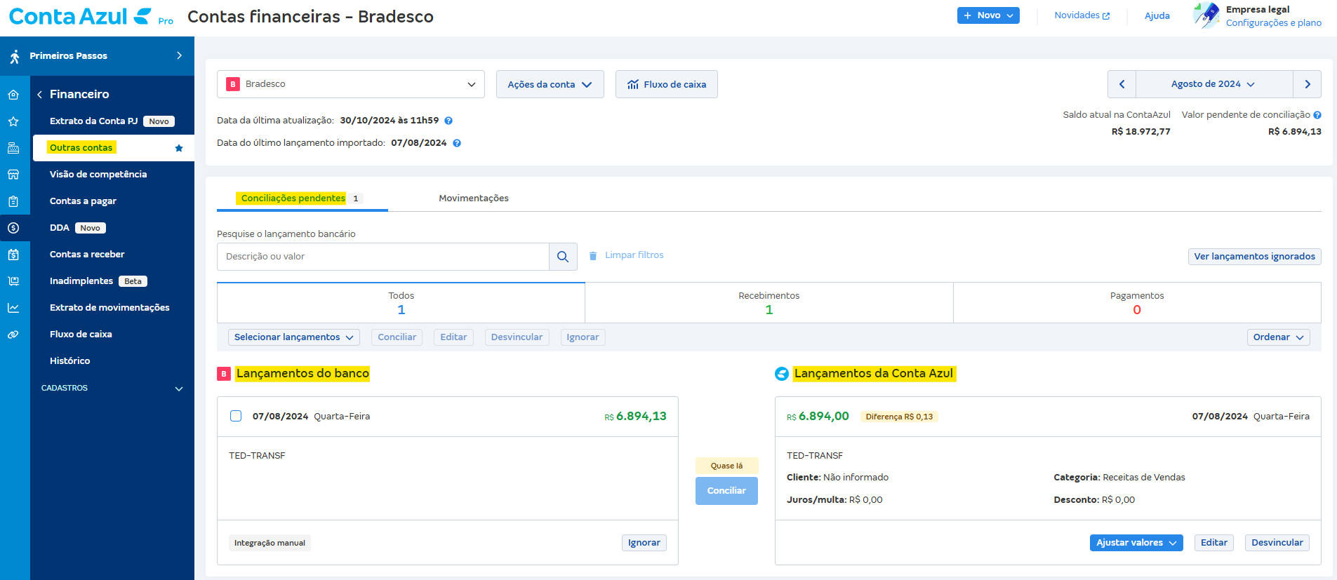This screenshot has width=1337, height=580.
Task: Click the Diferença R$ 0,13 badge
Action: [899, 417]
